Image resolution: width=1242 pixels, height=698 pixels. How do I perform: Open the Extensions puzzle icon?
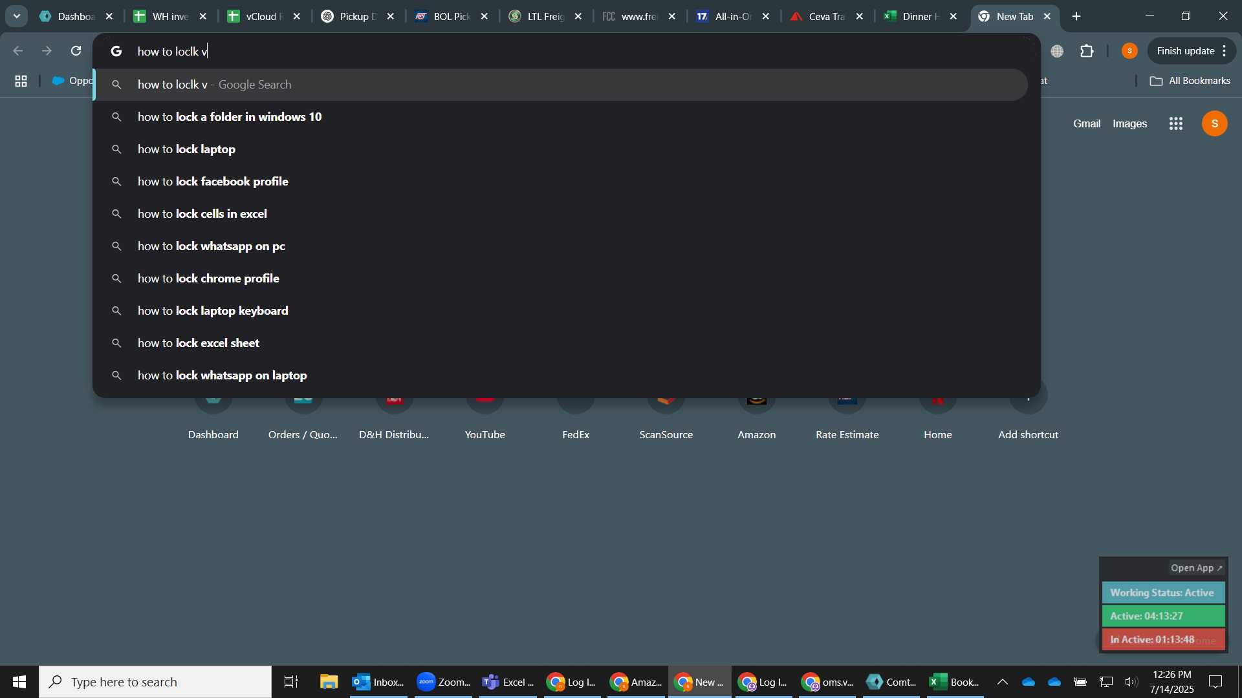[x=1087, y=51]
